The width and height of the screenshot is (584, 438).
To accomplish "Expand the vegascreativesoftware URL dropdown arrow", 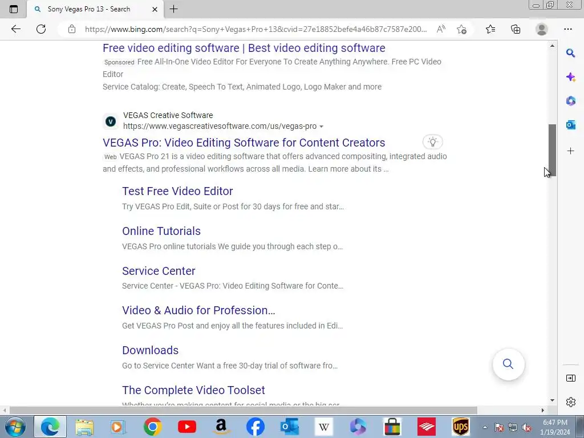I will (322, 127).
